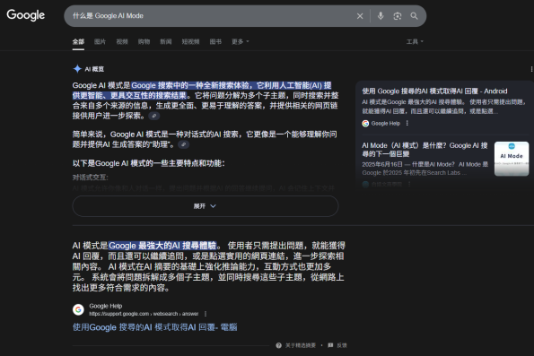Click the AI Mode thumbnail image
534x356 pixels.
coord(512,159)
